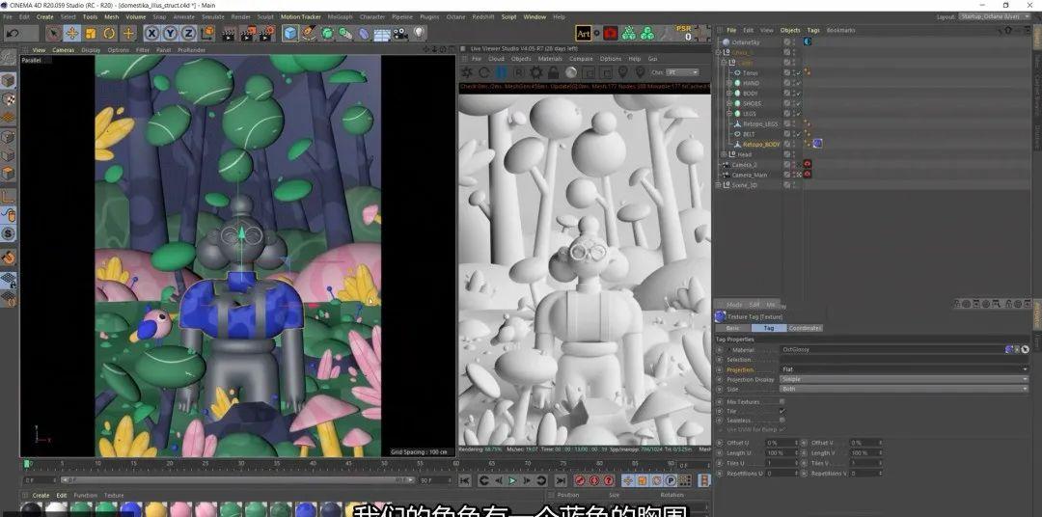The height and width of the screenshot is (517, 1042).
Task: Activate the Move tool
Action: coord(71,33)
